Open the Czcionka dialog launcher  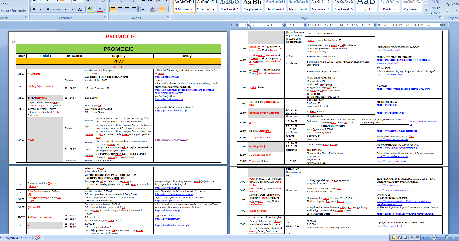[x=105, y=18]
